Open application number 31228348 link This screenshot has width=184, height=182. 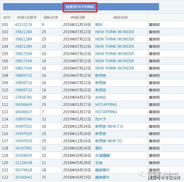24,163
